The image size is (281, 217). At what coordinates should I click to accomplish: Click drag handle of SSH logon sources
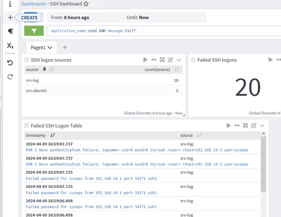26,60
